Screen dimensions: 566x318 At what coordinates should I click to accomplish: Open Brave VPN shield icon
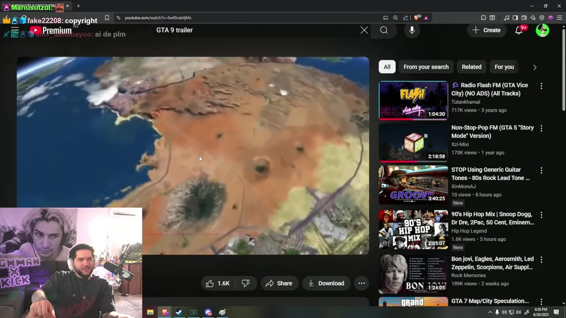pos(542,18)
